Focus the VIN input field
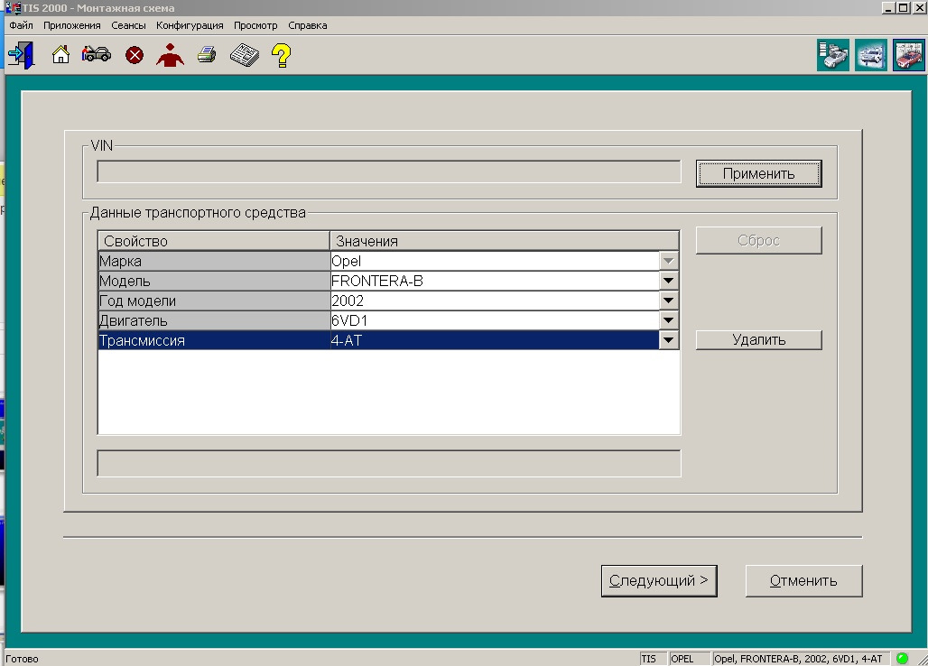 point(389,172)
